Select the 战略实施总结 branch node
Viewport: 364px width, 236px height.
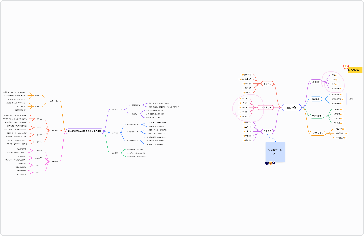(x=266, y=108)
